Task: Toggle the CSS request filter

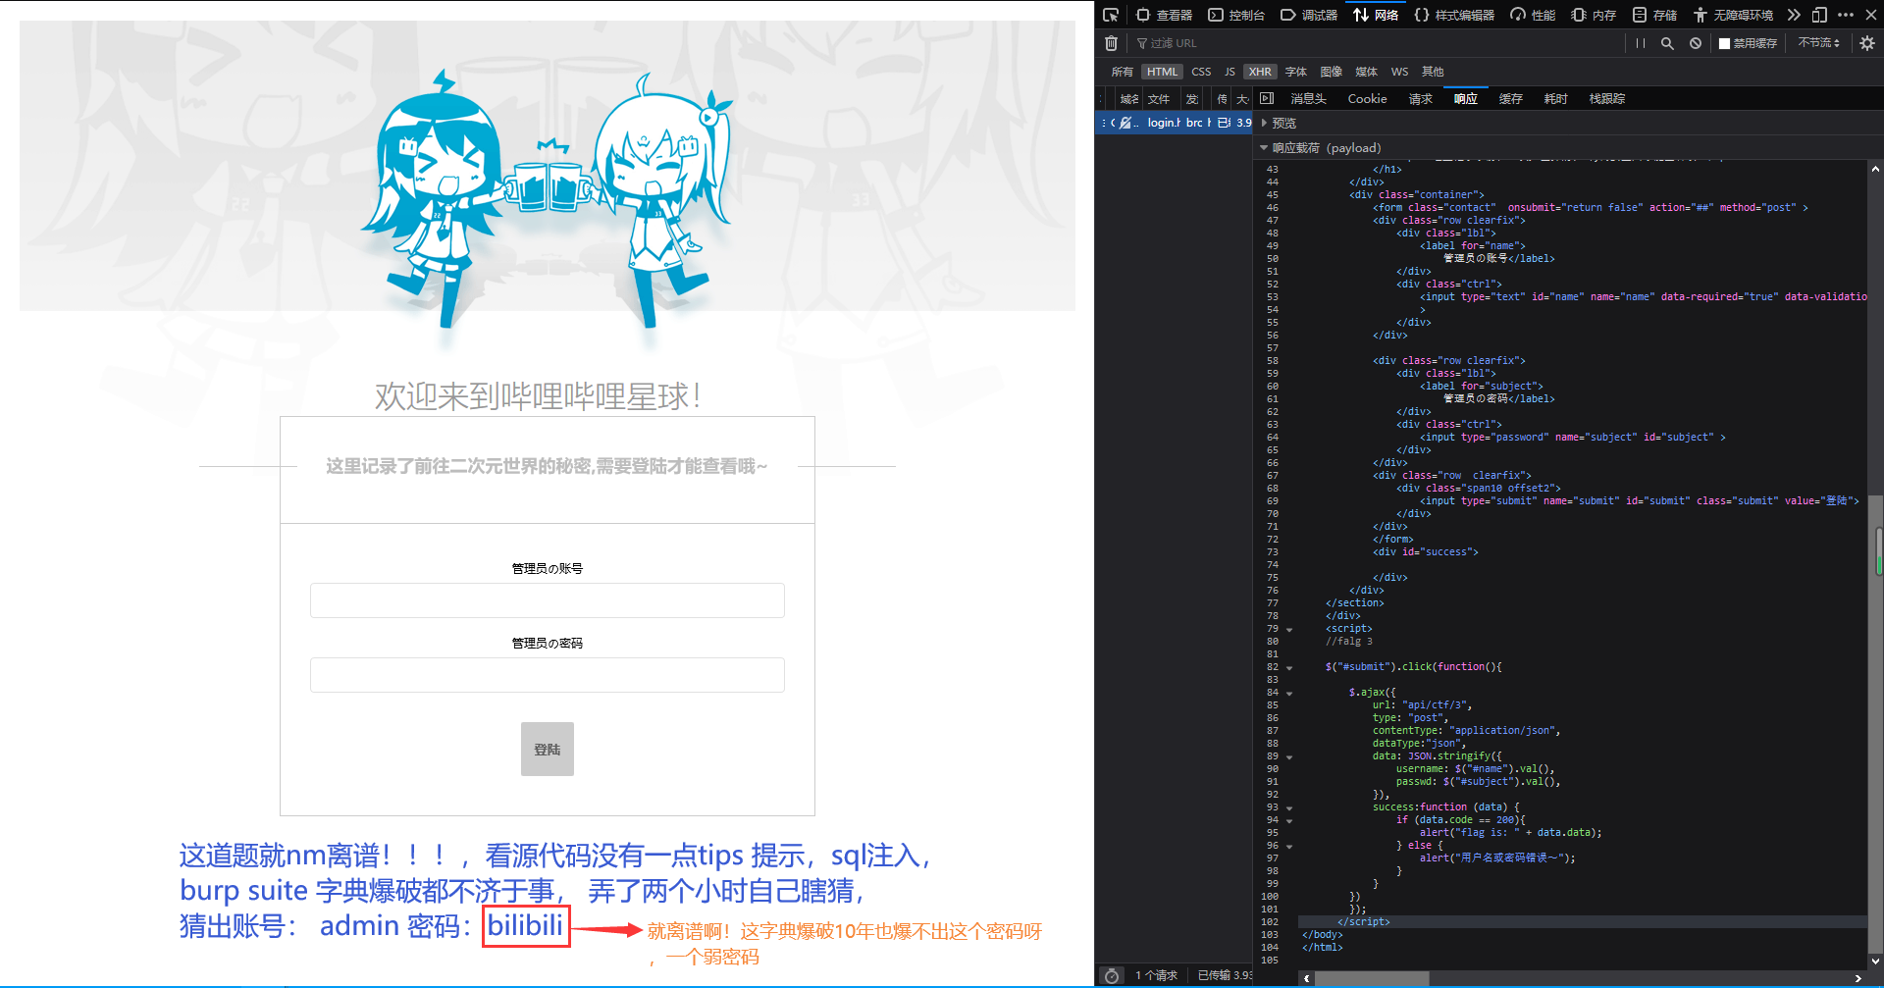Action: pyautogui.click(x=1201, y=72)
